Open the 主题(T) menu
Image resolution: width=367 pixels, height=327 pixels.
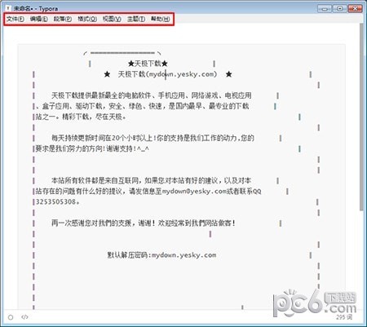(x=136, y=19)
